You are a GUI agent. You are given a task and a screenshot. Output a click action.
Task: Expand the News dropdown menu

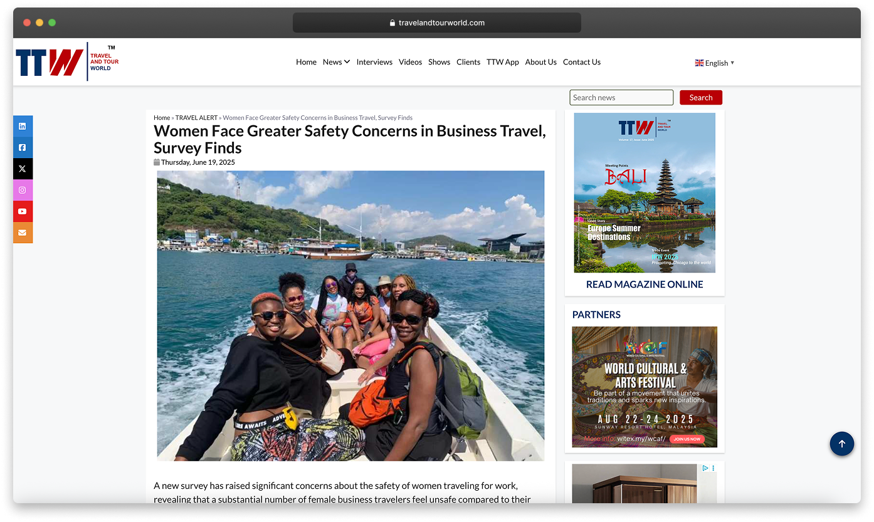point(336,62)
